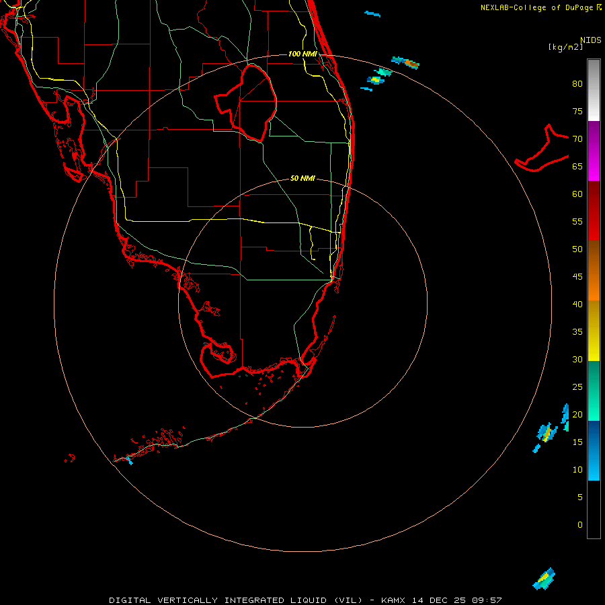Image resolution: width=605 pixels, height=605 pixels.
Task: Click the 0 value on color scale
Action: pyautogui.click(x=580, y=525)
